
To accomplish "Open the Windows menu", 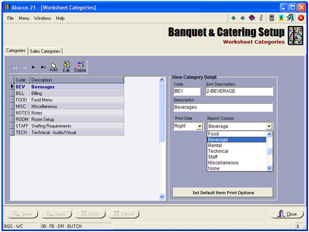I will point(42,18).
